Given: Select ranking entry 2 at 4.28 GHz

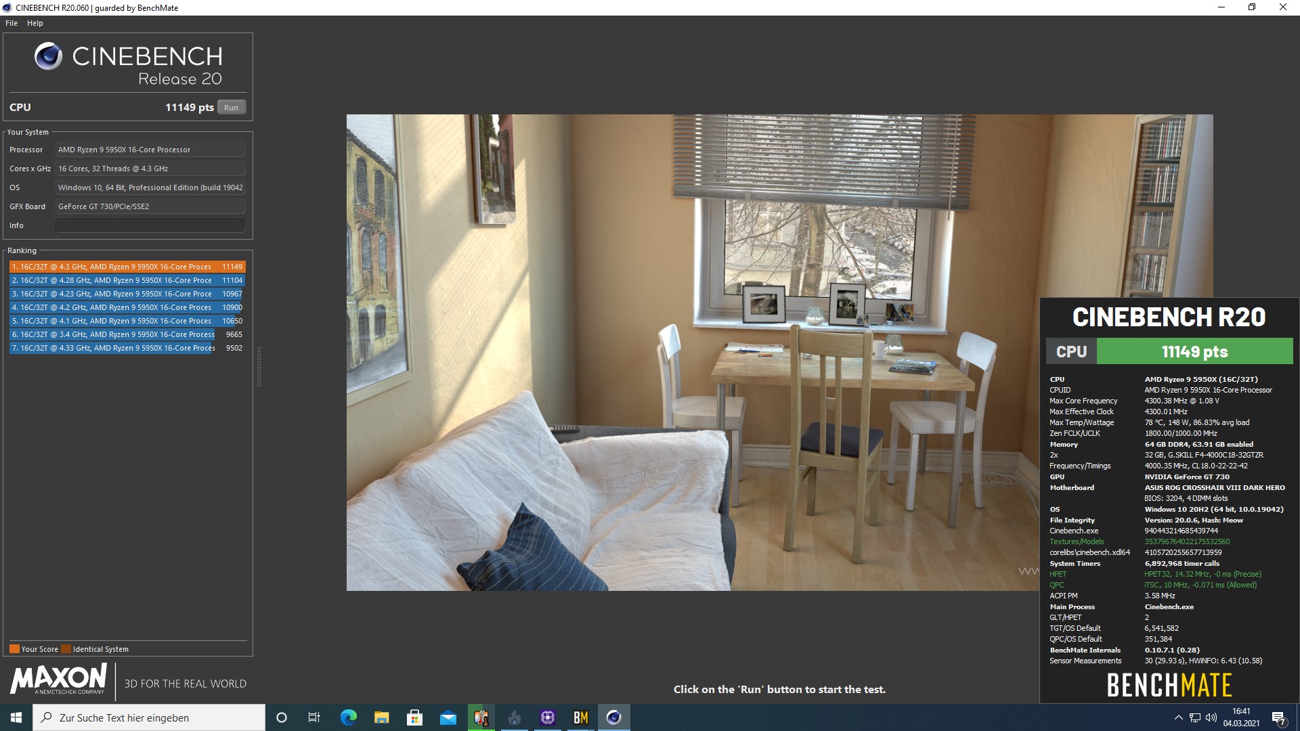Looking at the screenshot, I should (127, 280).
